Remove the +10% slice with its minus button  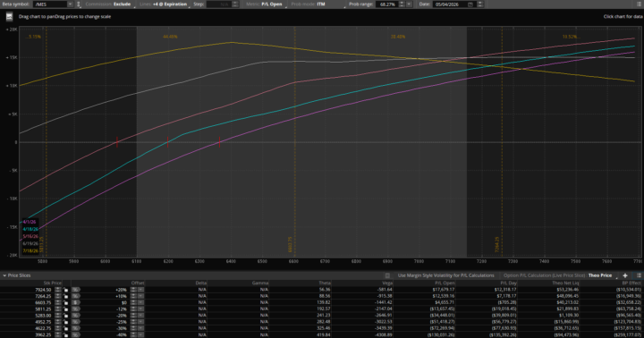coord(140,296)
